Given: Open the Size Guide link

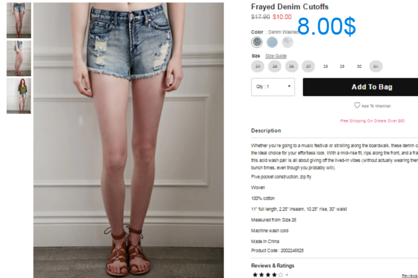Looking at the screenshot, I should click(x=276, y=56).
